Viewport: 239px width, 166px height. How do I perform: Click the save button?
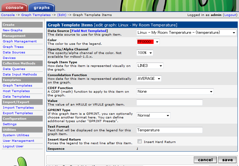pos(227,160)
